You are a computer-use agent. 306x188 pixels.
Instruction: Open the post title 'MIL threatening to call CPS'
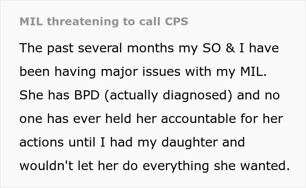(x=104, y=21)
